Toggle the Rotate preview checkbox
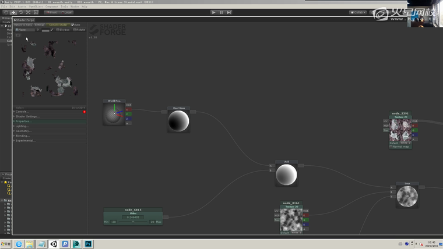This screenshot has width=443, height=249. tap(75, 30)
